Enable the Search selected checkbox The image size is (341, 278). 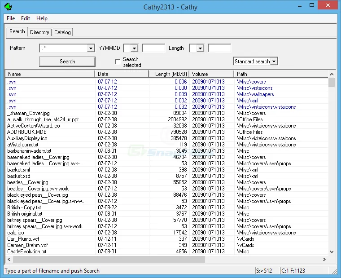tap(118, 62)
